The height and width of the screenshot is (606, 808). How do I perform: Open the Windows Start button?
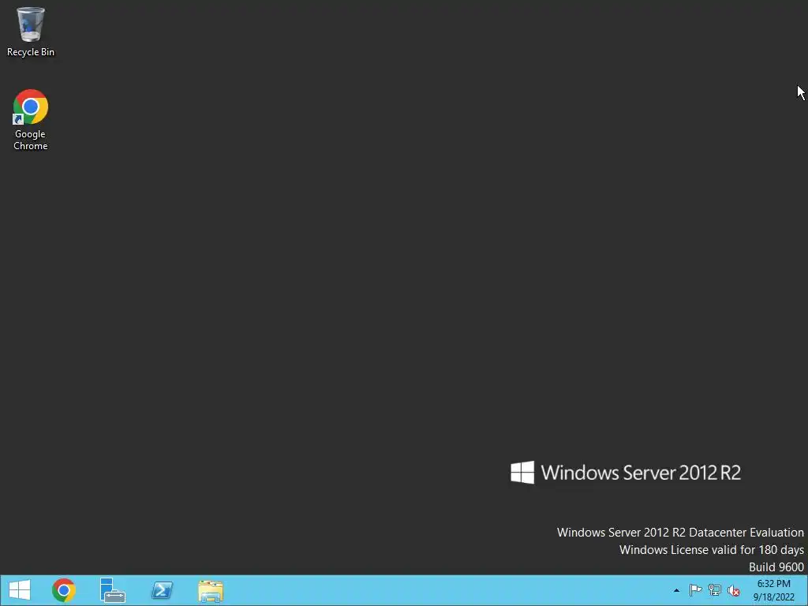[x=20, y=590]
